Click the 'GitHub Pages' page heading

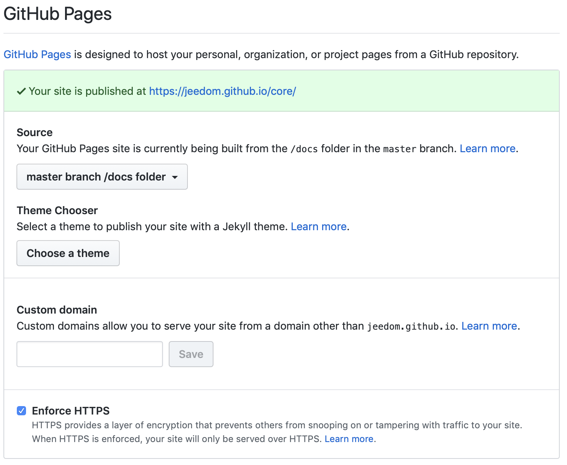58,14
